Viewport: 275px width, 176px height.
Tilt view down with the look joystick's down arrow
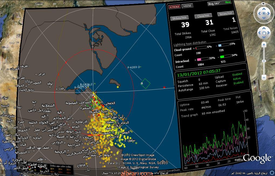pyautogui.click(x=264, y=18)
